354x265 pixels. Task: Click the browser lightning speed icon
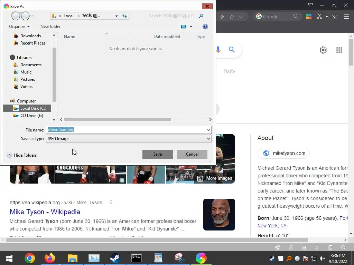[222, 17]
